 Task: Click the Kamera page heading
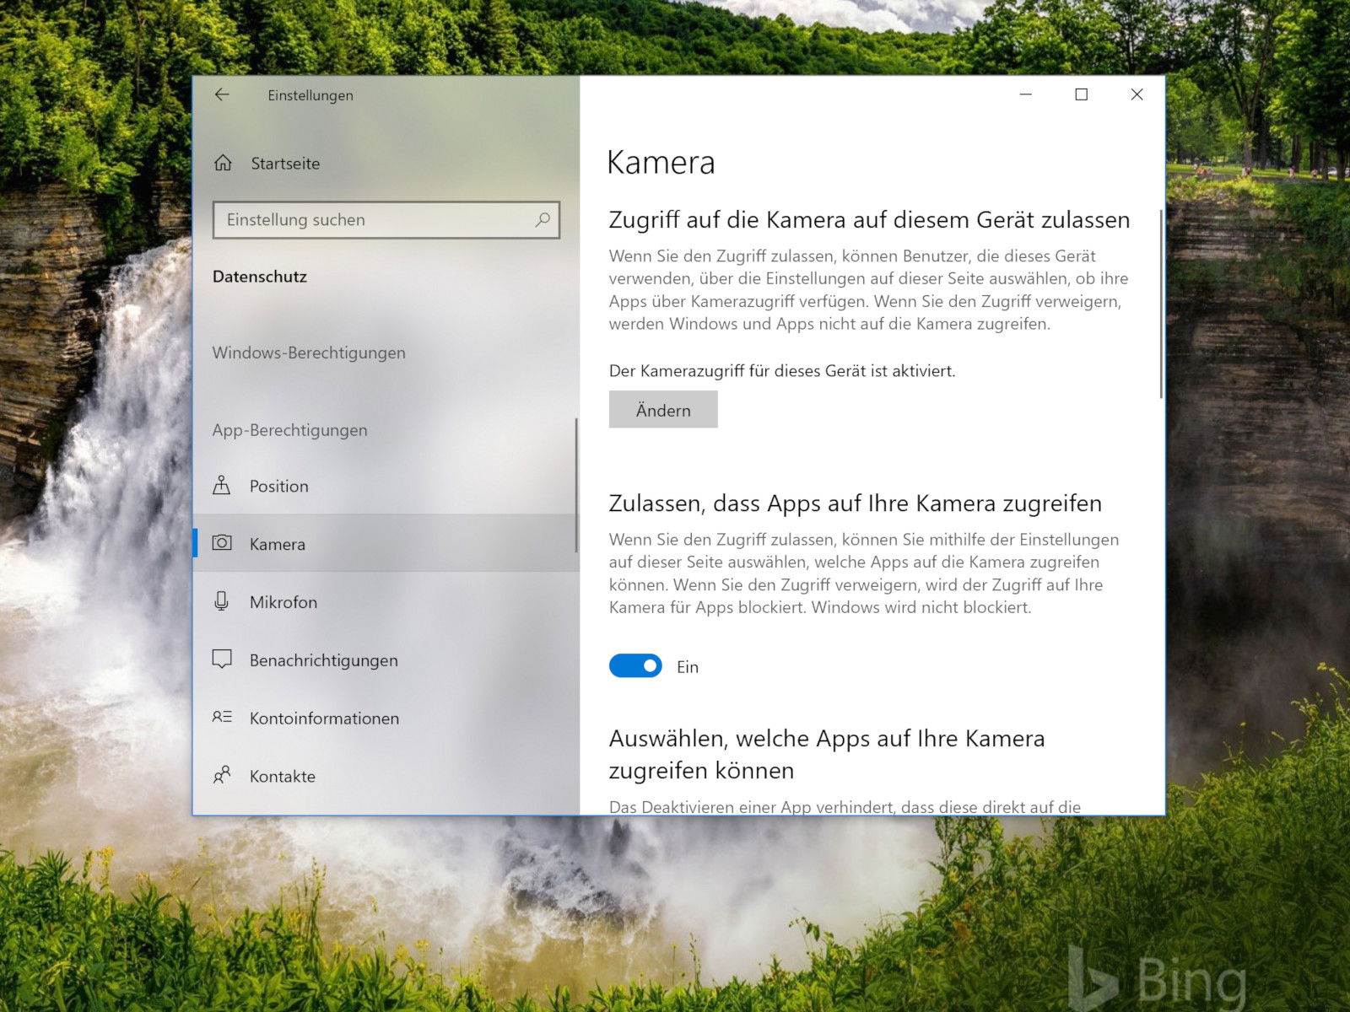click(661, 162)
